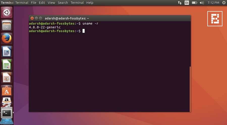The width and height of the screenshot is (227, 125).
Task: Launch LibreOffice Calc spreadsheet
Action: pyautogui.click(x=7, y=65)
